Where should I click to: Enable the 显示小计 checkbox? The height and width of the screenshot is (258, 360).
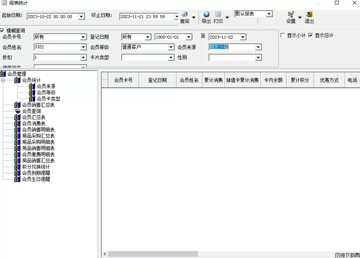pos(283,35)
